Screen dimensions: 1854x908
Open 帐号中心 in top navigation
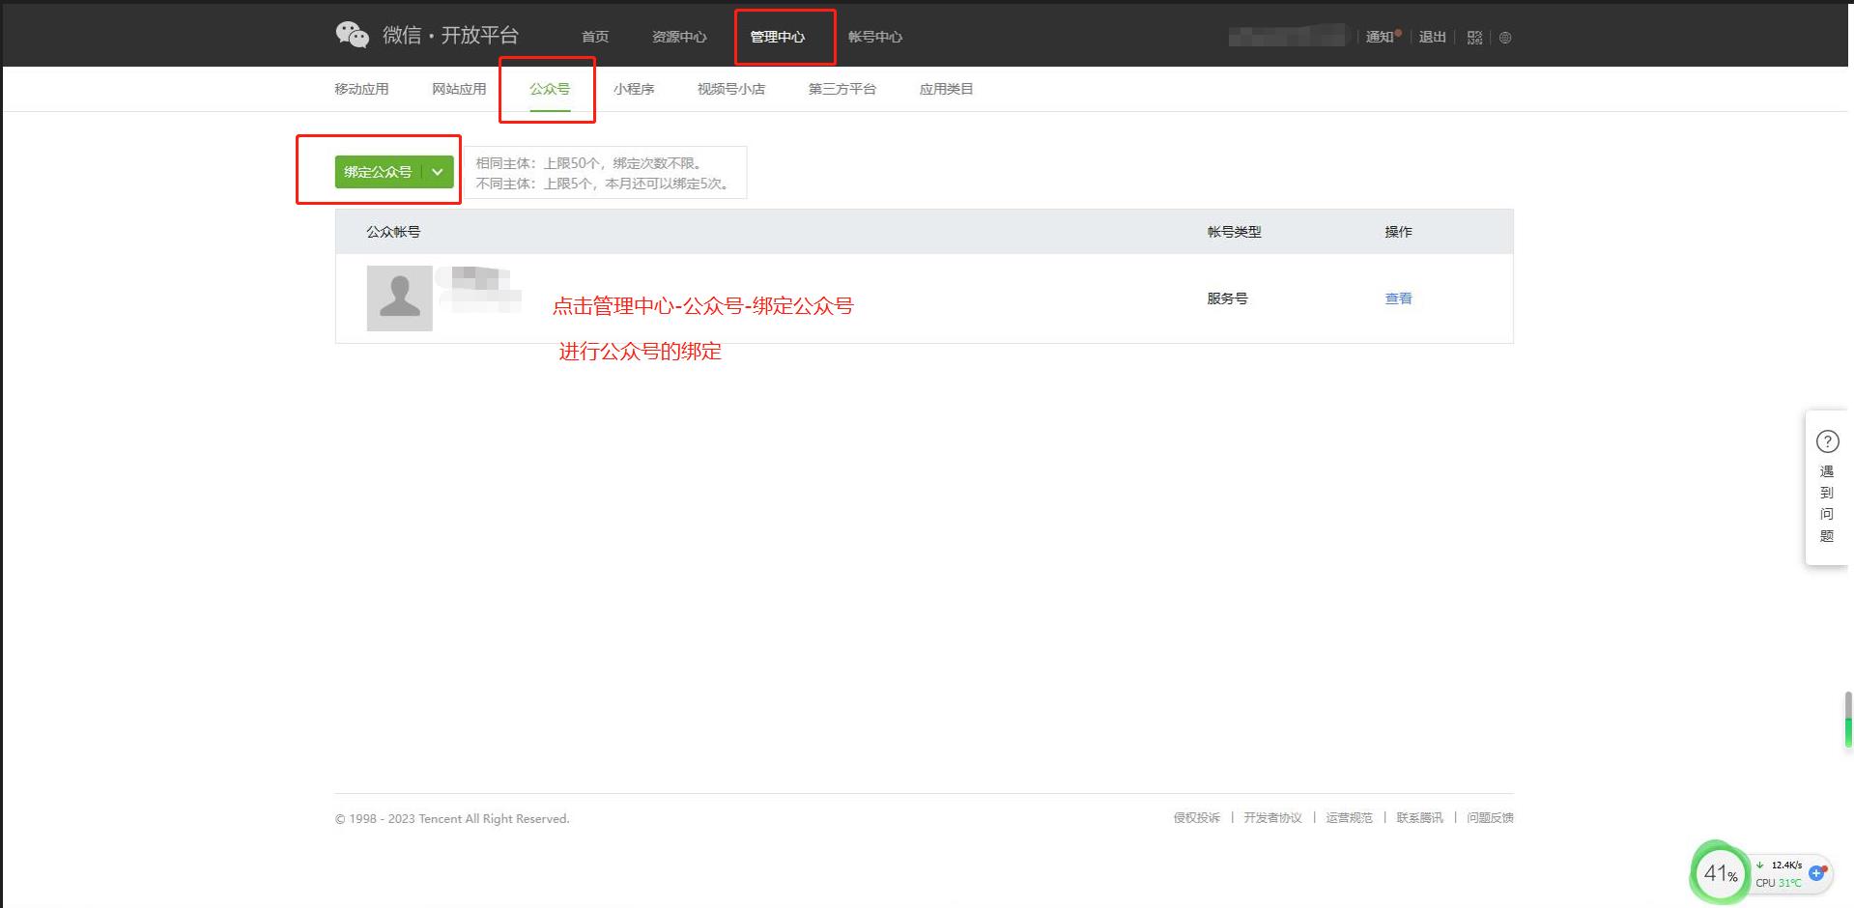[x=874, y=37]
